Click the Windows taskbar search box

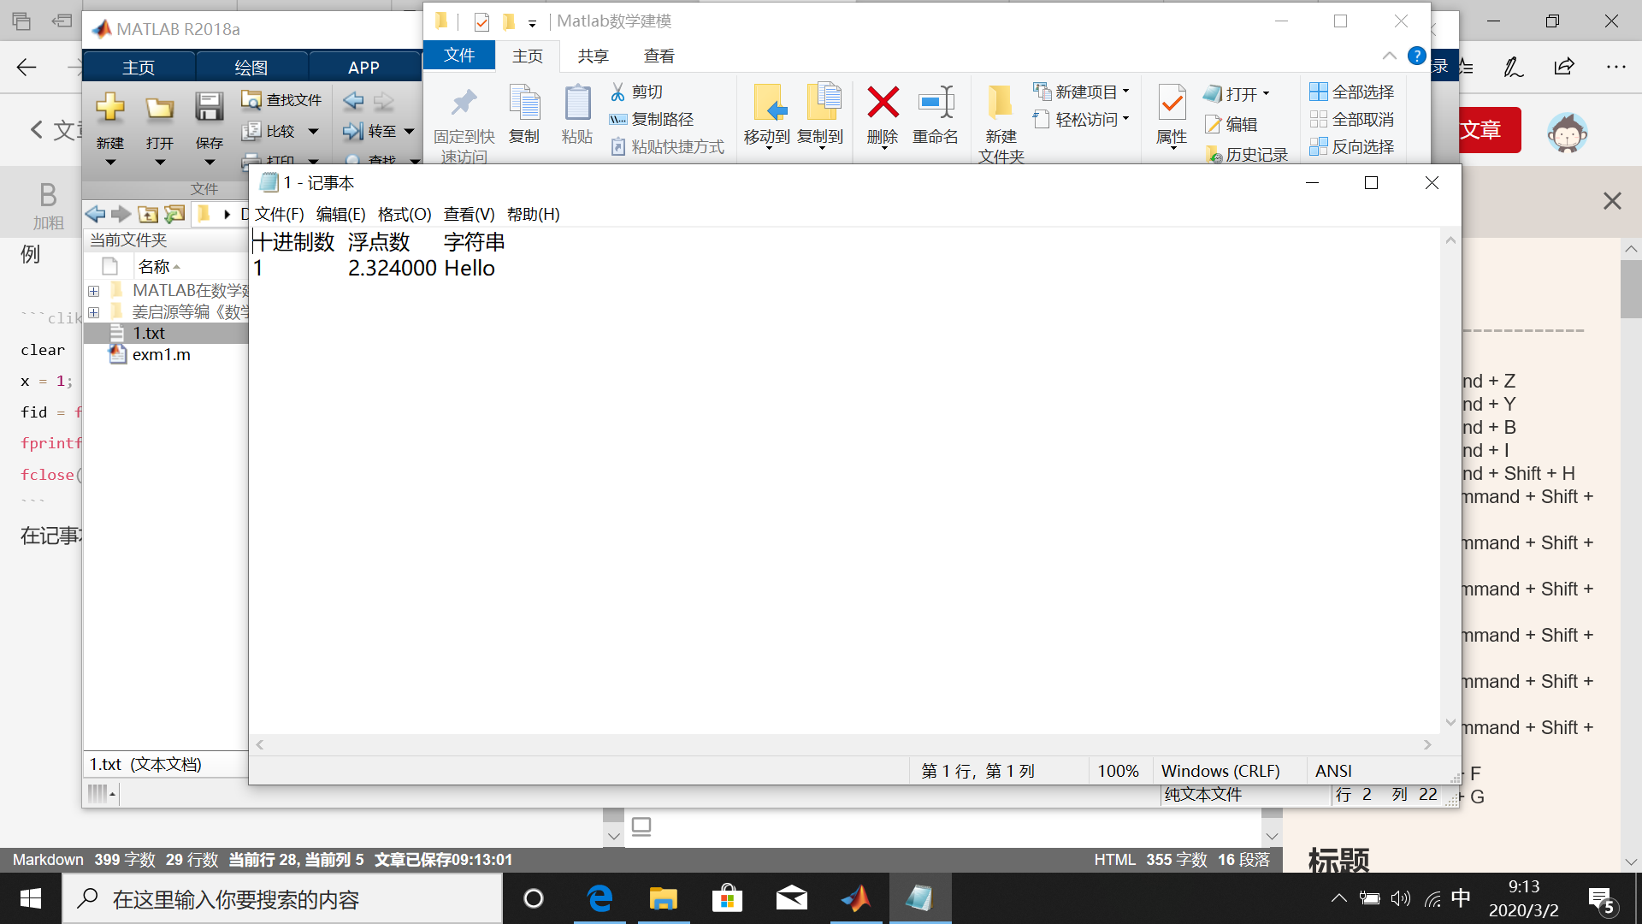coord(282,899)
